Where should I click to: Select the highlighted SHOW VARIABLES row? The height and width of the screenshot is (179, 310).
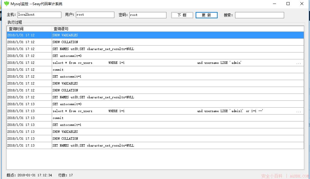click(155, 35)
